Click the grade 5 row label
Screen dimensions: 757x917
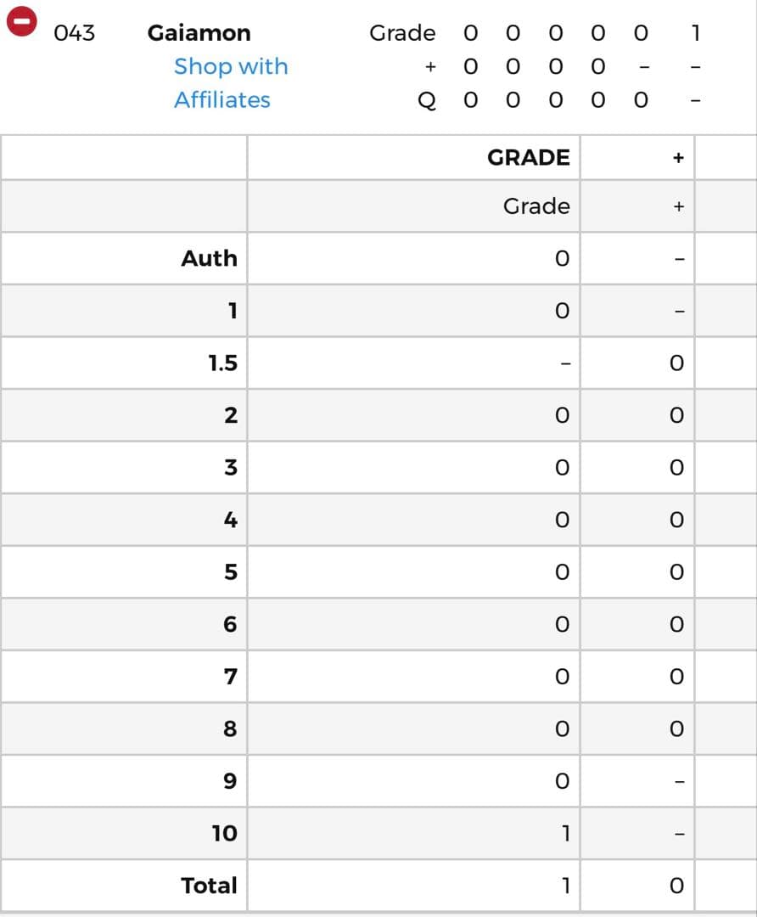230,572
